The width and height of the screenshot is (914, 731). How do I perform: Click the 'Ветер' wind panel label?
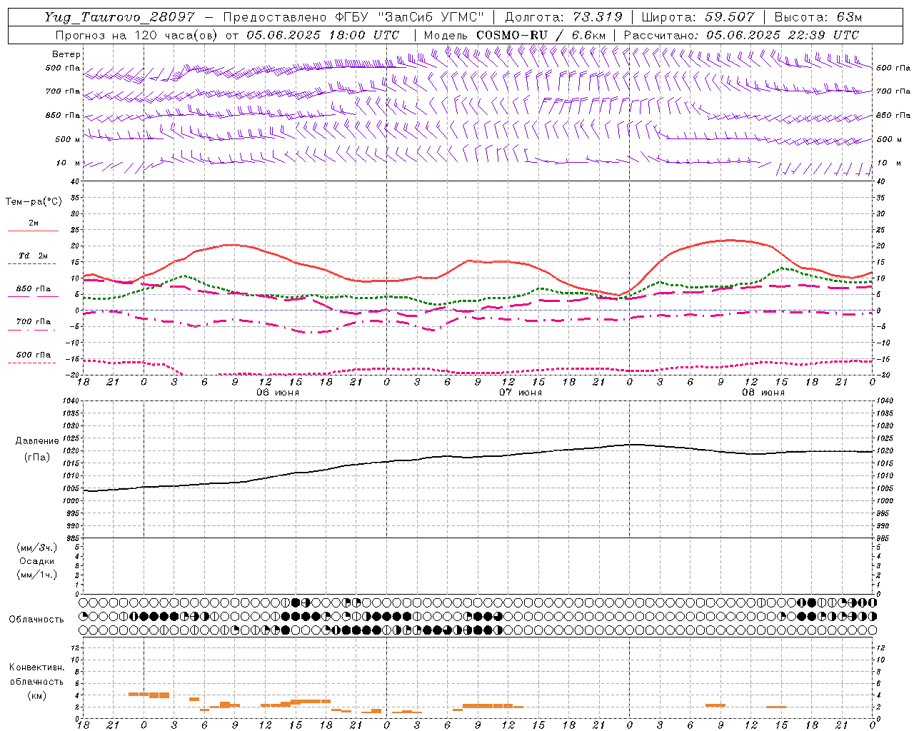[x=66, y=54]
